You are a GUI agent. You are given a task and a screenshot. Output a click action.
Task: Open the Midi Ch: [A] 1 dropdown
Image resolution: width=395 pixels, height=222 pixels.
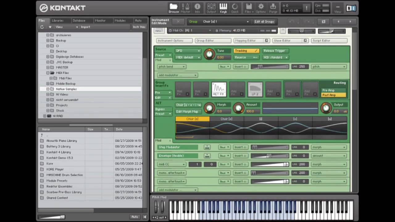tap(190, 31)
